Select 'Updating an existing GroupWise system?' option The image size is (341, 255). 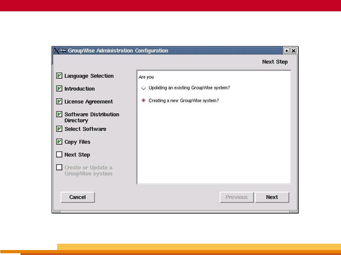(143, 88)
